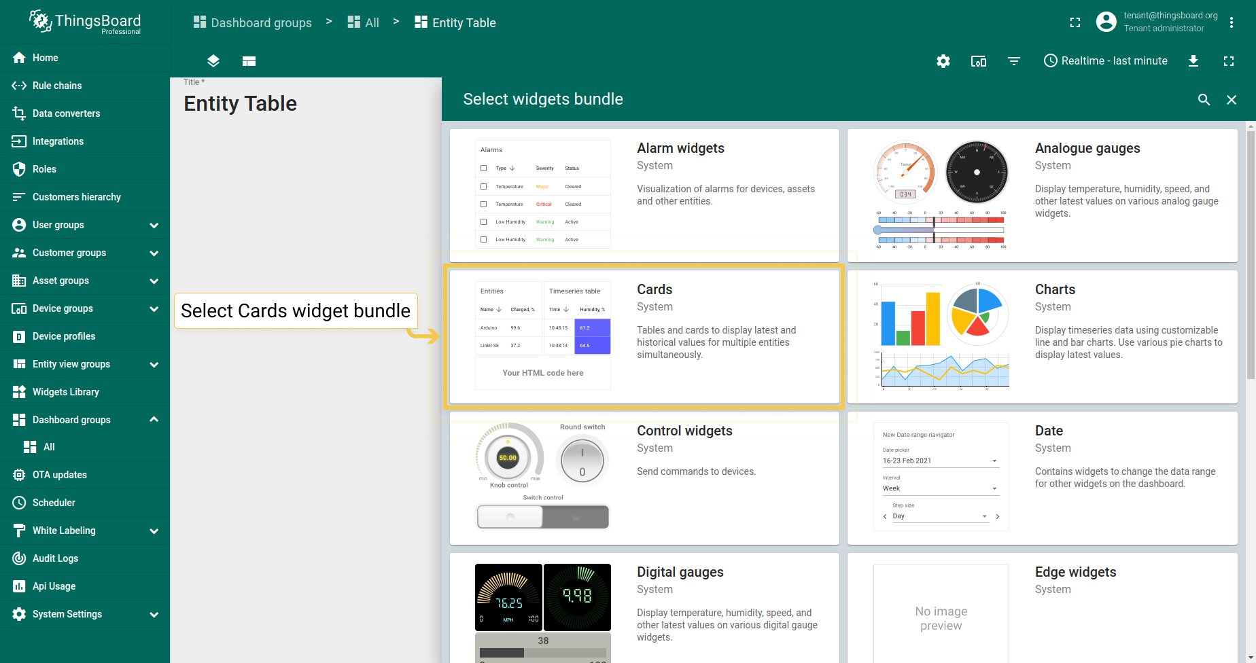The height and width of the screenshot is (663, 1256).
Task: Open the Roles shield icon
Action: [19, 169]
